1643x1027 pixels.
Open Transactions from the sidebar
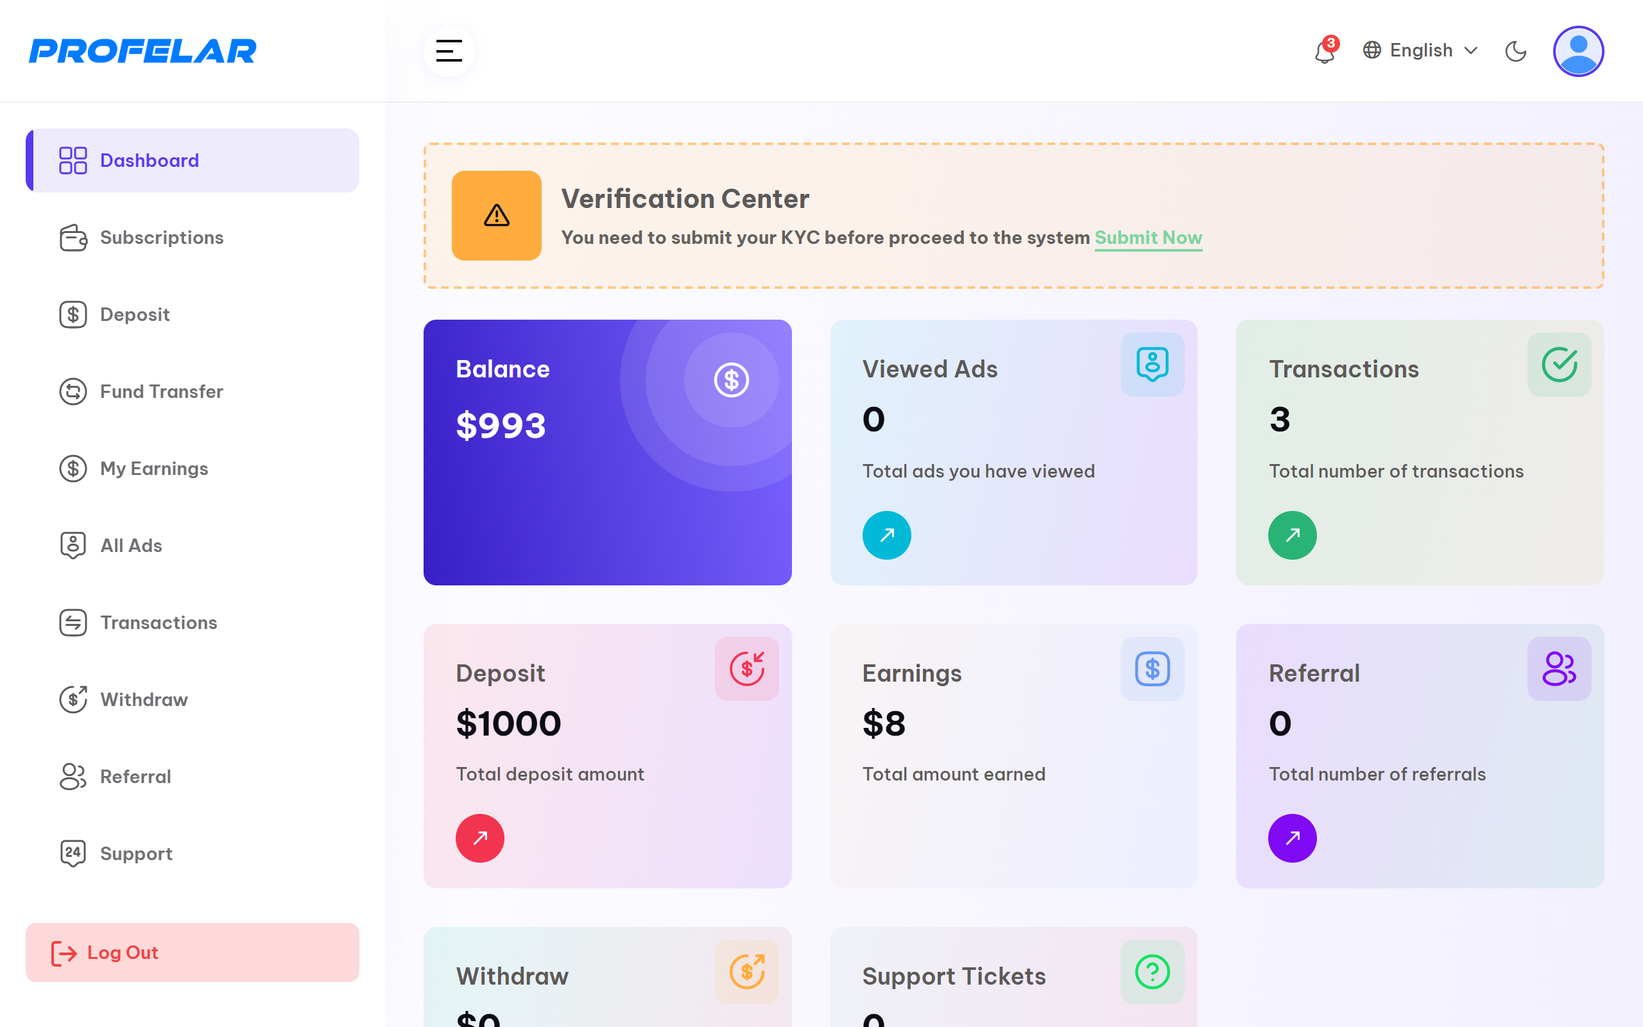pyautogui.click(x=193, y=623)
